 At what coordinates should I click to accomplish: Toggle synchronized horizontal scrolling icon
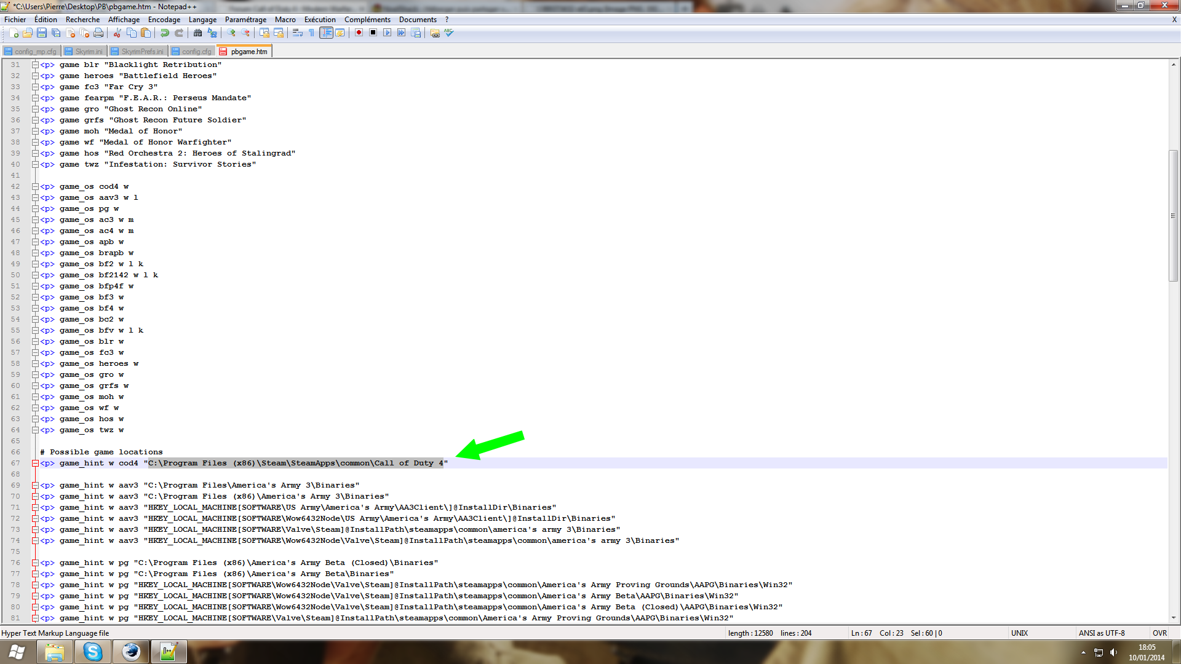[x=279, y=33]
